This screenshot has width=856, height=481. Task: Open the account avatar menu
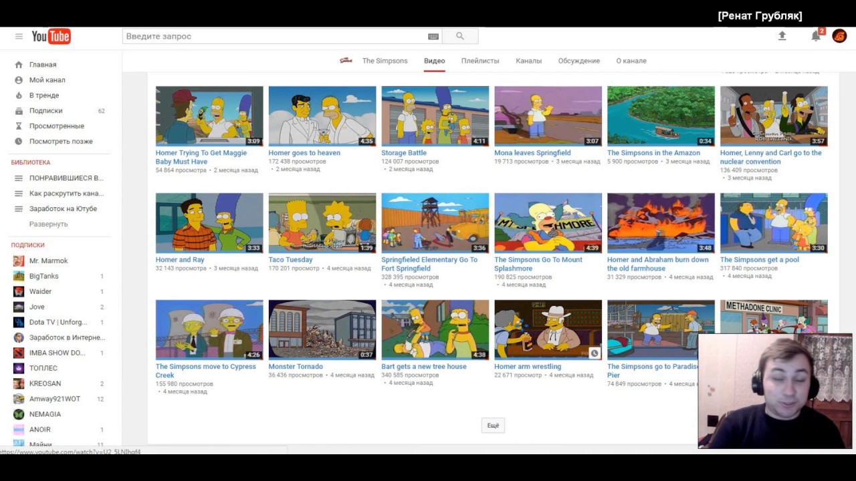839,36
